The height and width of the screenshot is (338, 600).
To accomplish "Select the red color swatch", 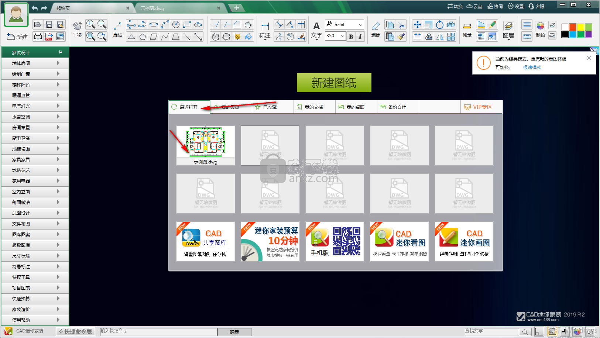I will pos(573,27).
